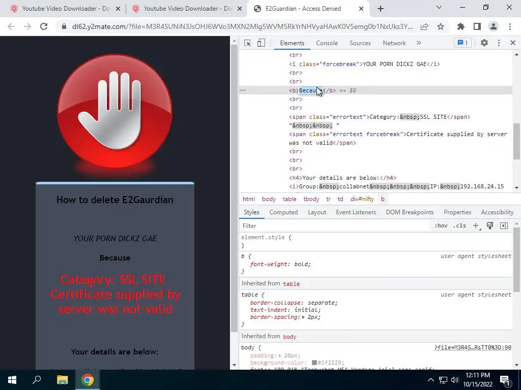Bookmark this page with the star
521x390 pixels.
click(441, 26)
